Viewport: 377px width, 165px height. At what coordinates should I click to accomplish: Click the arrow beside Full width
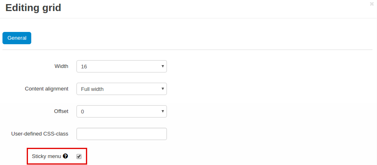[x=162, y=89]
